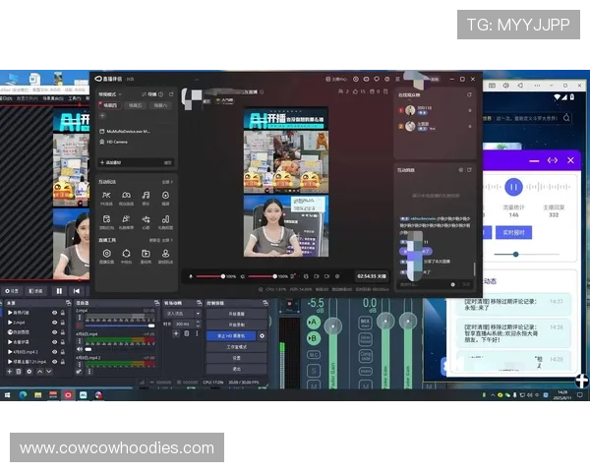
Task: Add a new source in OBS sources panel
Action: pyautogui.click(x=10, y=372)
